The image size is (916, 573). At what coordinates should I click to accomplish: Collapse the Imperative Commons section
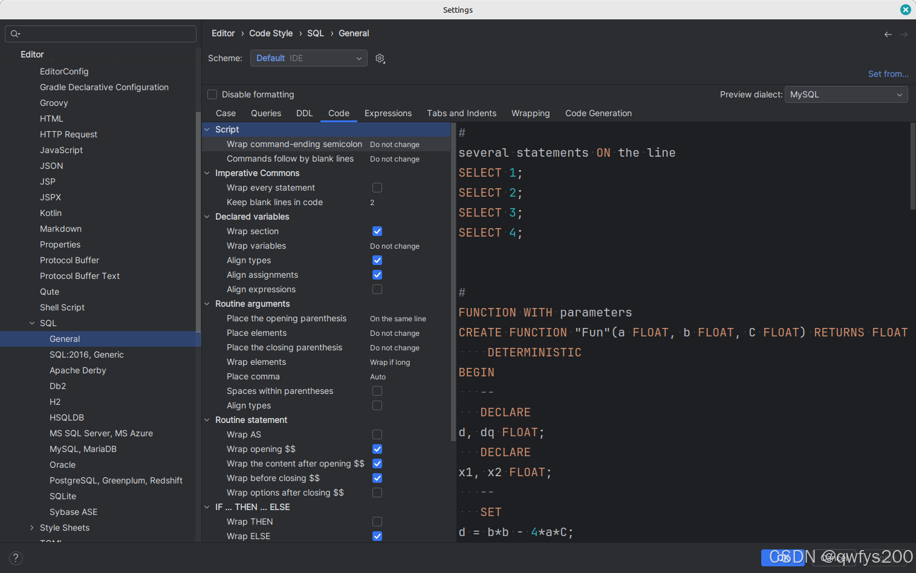[207, 173]
